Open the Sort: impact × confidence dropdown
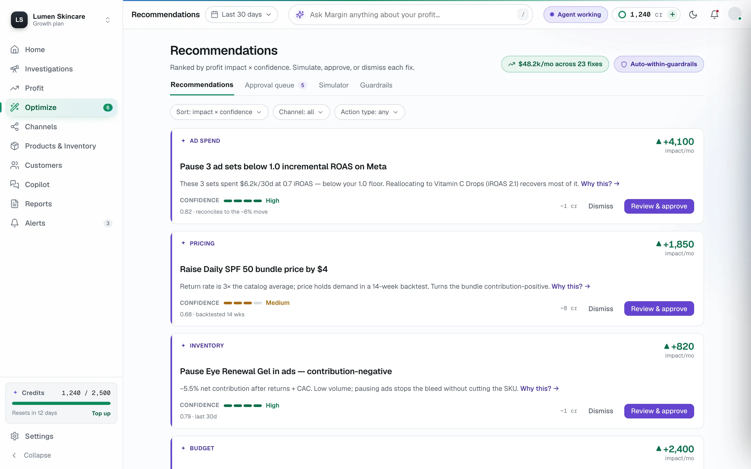Image resolution: width=751 pixels, height=469 pixels. [219, 112]
